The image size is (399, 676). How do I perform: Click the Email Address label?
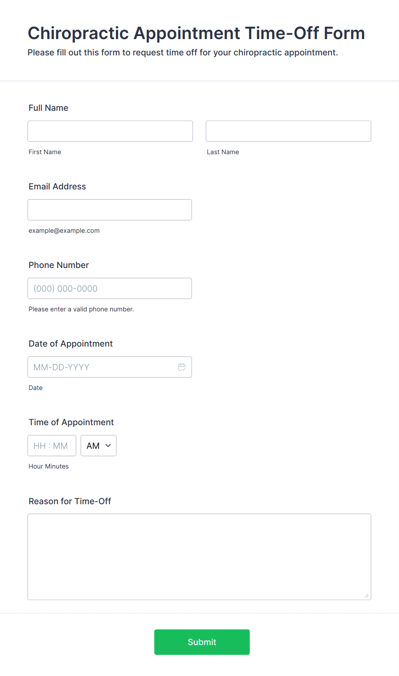click(57, 186)
